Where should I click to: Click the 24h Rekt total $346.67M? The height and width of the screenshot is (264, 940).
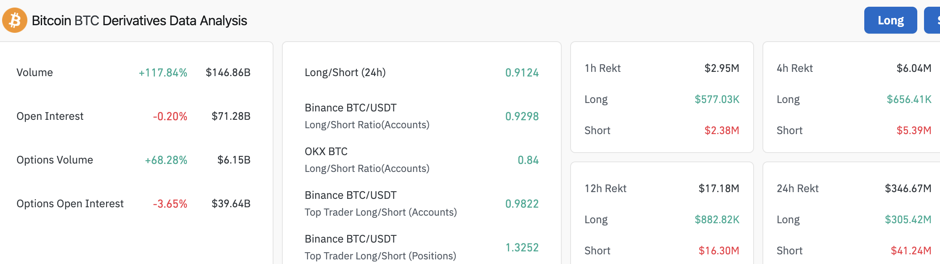908,189
